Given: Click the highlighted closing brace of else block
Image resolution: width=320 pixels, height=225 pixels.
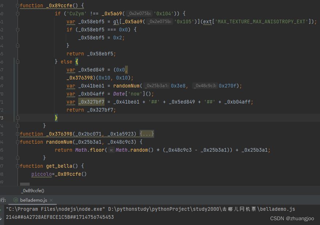Looking at the screenshot, I should (x=56, y=118).
